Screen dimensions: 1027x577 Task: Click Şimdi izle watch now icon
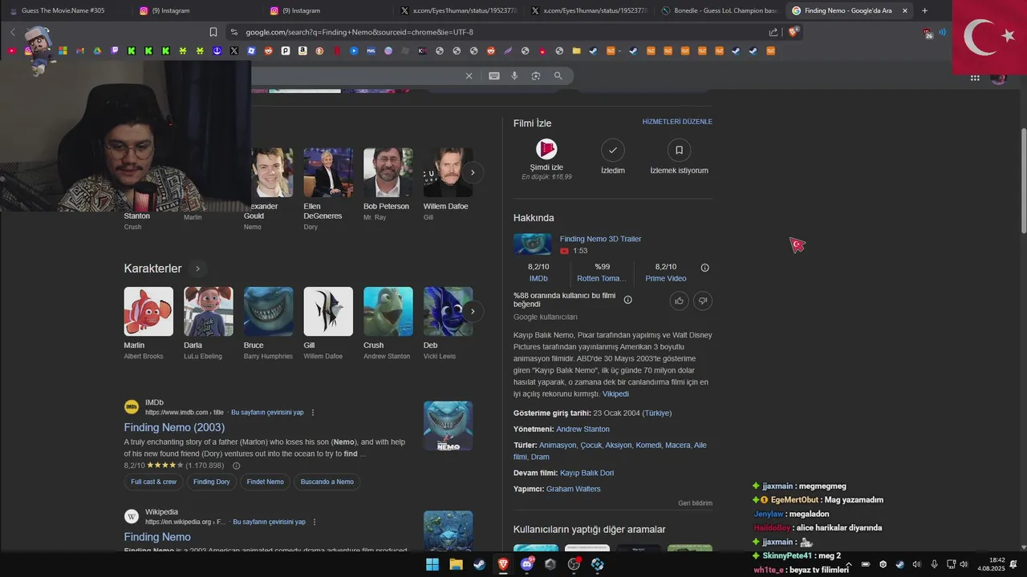click(x=546, y=149)
